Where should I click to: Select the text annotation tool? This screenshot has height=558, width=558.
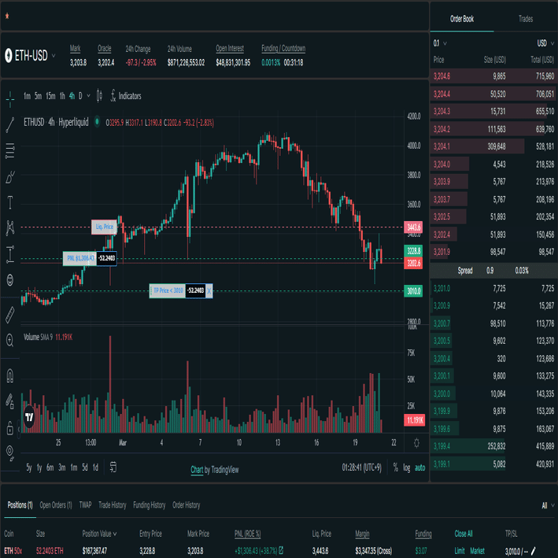10,202
